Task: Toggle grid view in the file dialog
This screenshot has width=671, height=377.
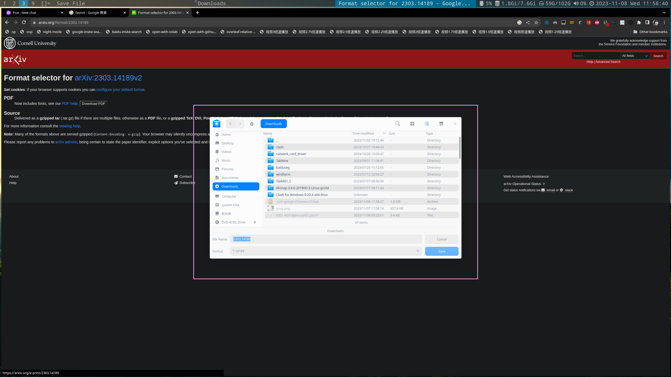Action: pyautogui.click(x=412, y=123)
